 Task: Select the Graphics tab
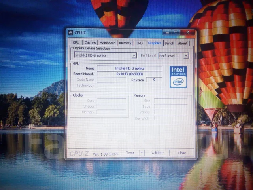(155, 43)
